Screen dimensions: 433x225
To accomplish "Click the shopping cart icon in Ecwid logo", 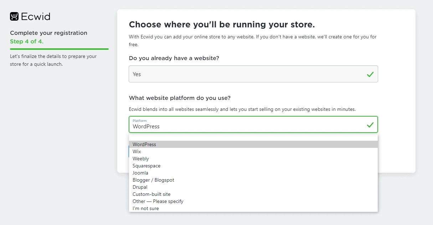I will point(14,16).
